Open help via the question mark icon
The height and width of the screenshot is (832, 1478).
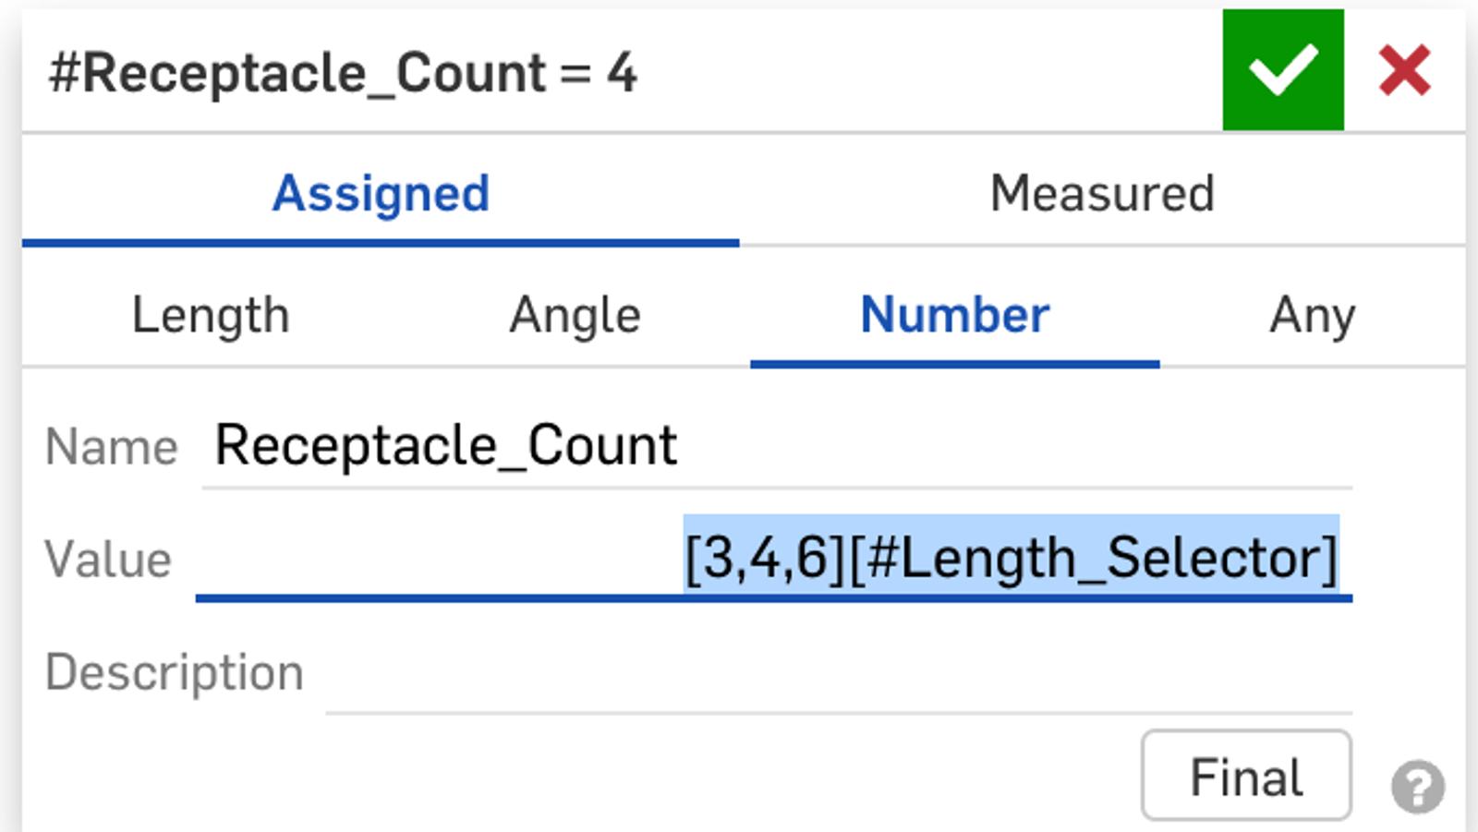[x=1417, y=786]
